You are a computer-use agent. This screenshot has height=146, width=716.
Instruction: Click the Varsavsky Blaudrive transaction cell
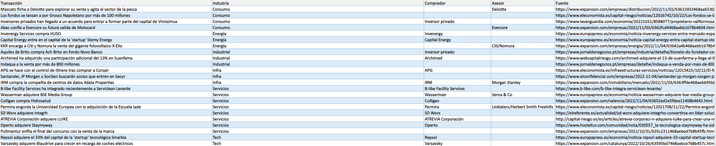[106, 143]
